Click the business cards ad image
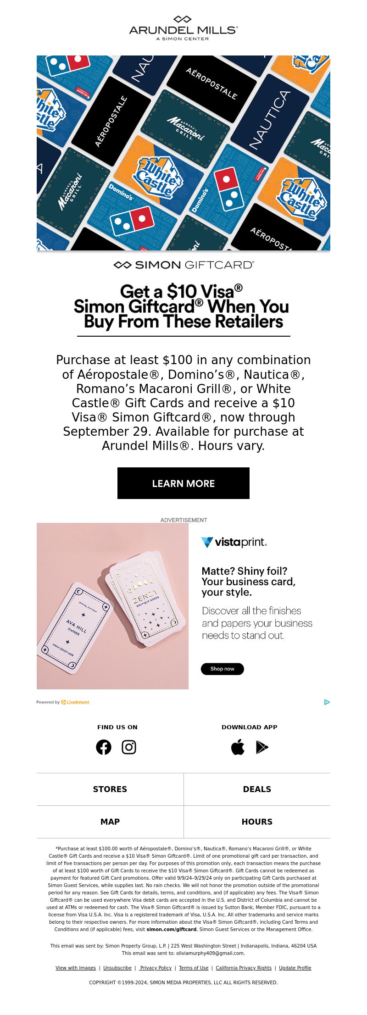 113,606
